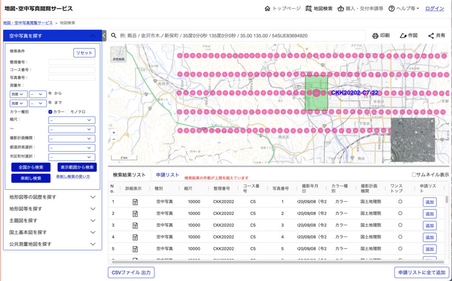Click the 全国から検索 button
This screenshot has width=452, height=281.
31,167
